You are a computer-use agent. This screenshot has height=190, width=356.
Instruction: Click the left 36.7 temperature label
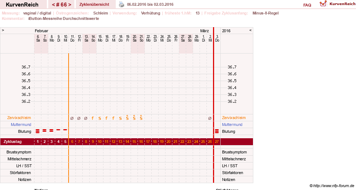26,67
